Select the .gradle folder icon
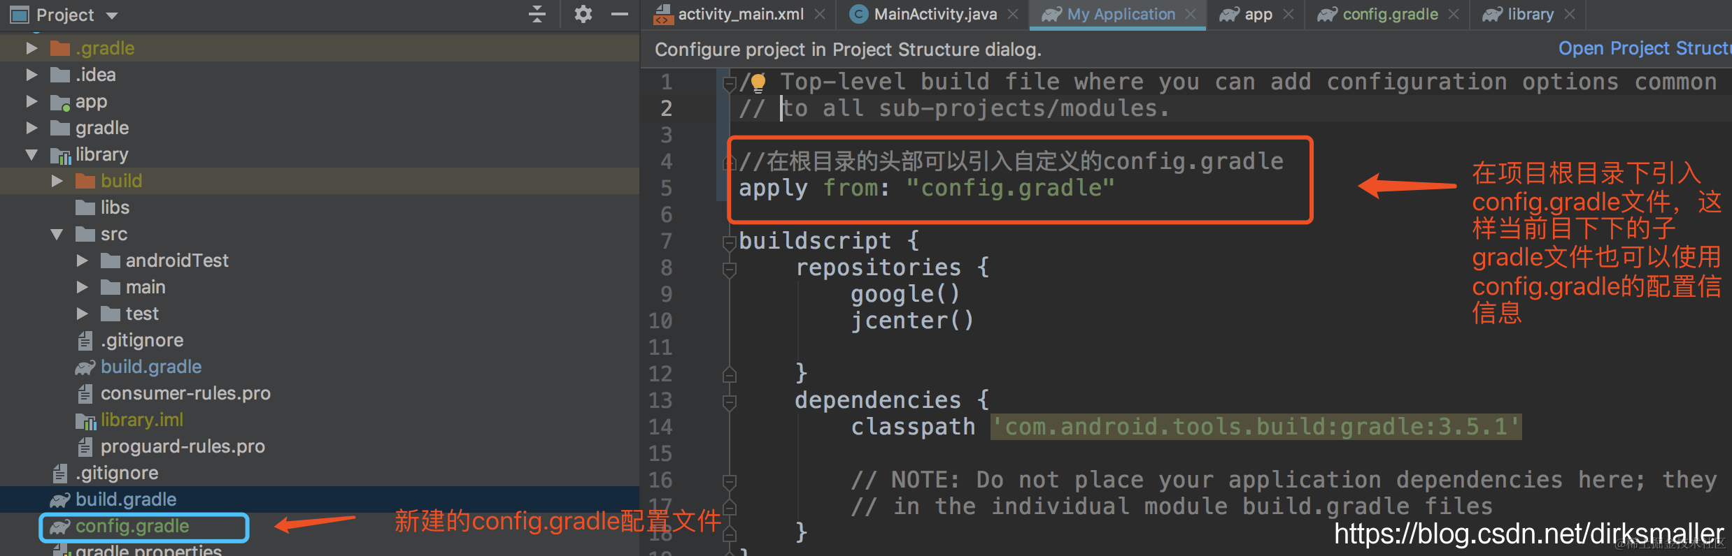The width and height of the screenshot is (1732, 556). coord(60,48)
